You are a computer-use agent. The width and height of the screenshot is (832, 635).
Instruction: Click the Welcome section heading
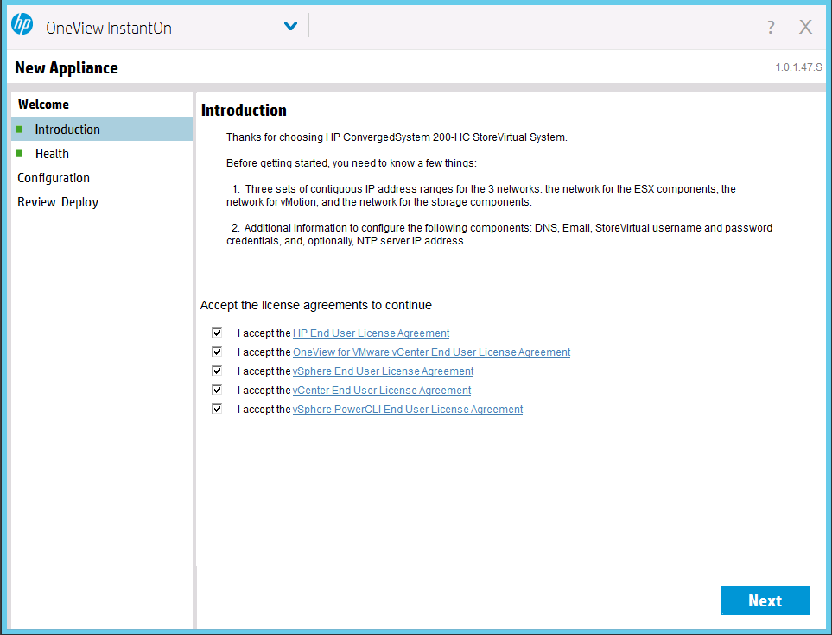pyautogui.click(x=43, y=105)
